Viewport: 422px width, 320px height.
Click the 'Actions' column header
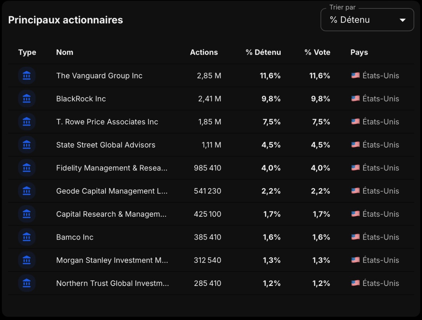[204, 52]
